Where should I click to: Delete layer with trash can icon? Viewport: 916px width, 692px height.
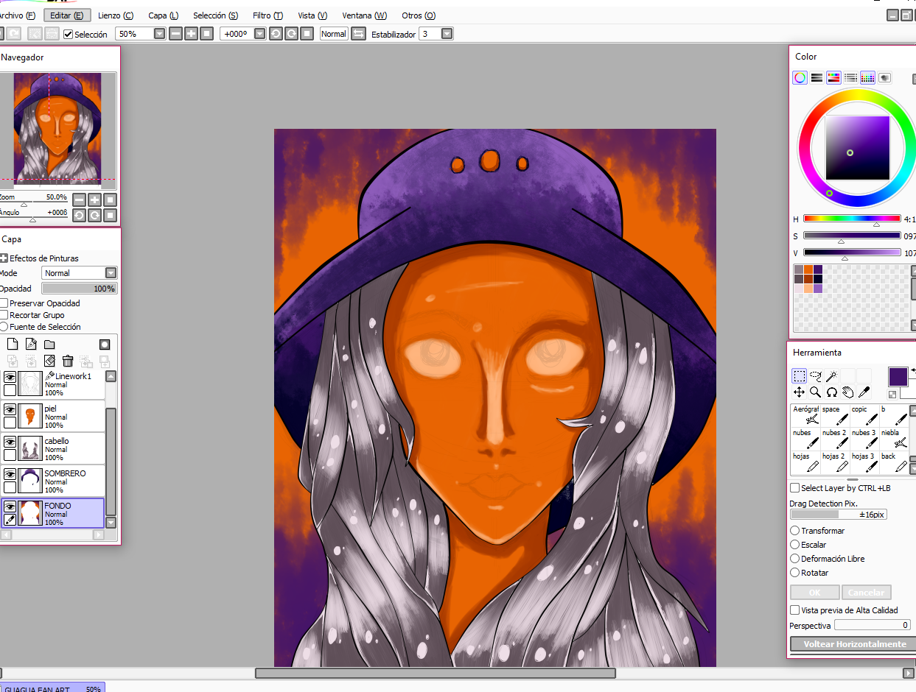coord(68,361)
